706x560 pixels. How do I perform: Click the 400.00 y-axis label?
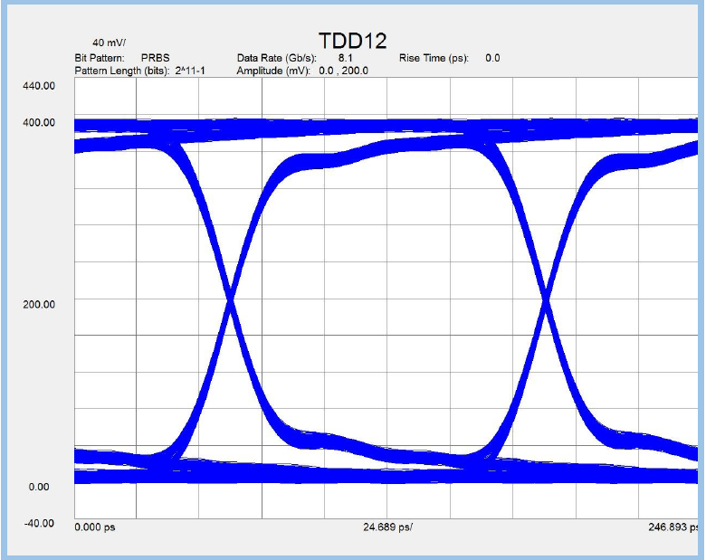click(38, 122)
